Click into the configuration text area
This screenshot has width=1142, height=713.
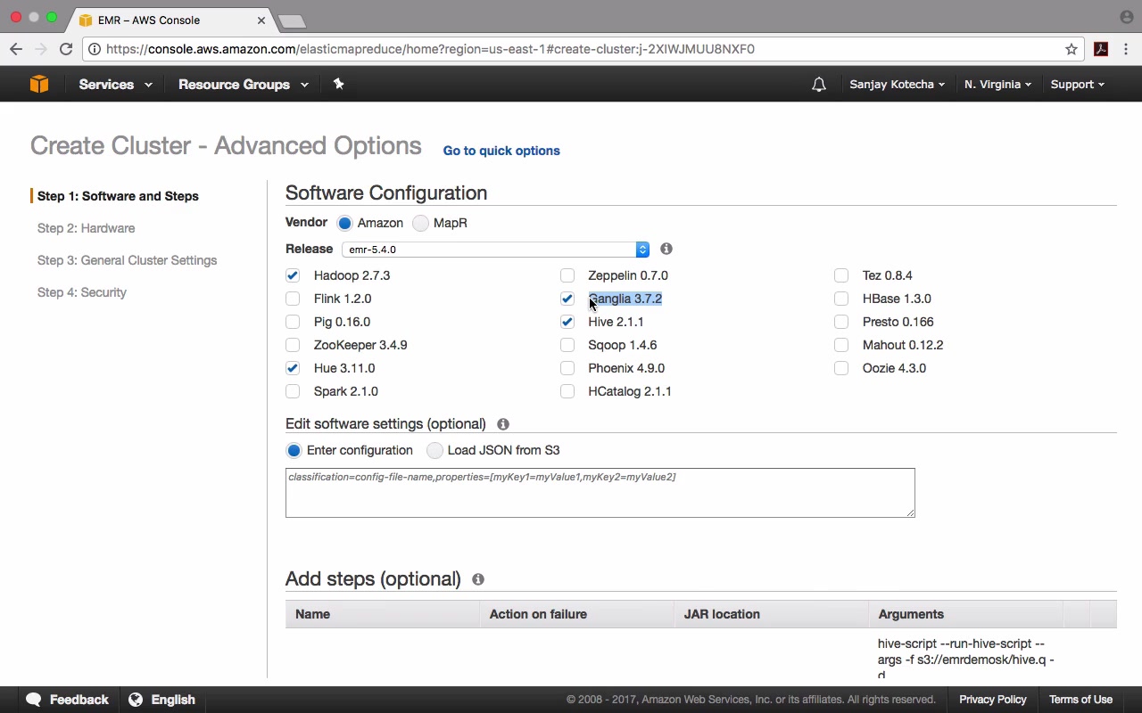click(x=600, y=493)
